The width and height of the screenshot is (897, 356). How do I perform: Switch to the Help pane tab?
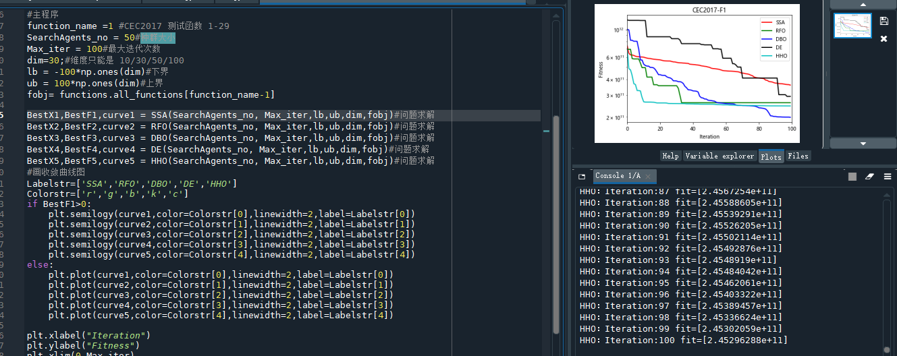click(670, 156)
